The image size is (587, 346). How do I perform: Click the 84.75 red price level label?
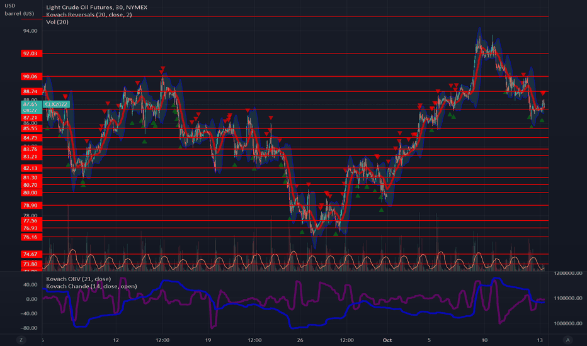[x=31, y=138]
